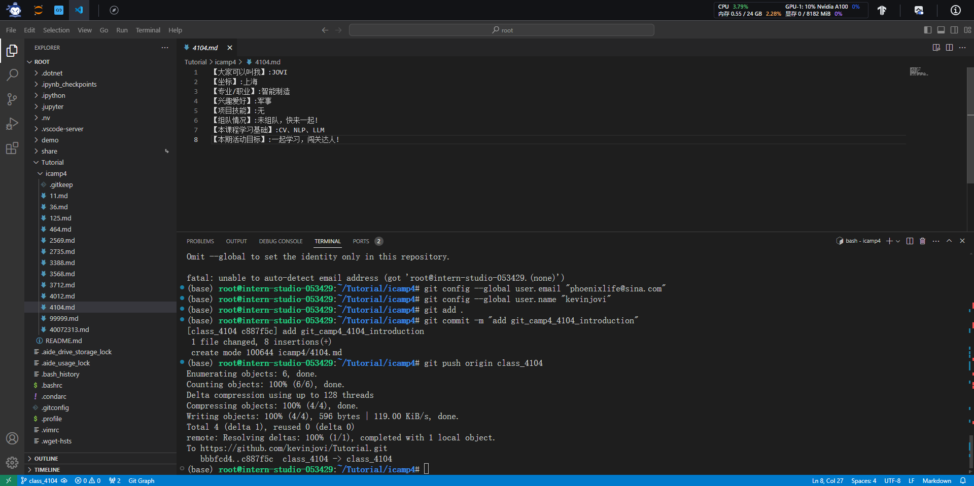Open the File menu

[x=11, y=30]
